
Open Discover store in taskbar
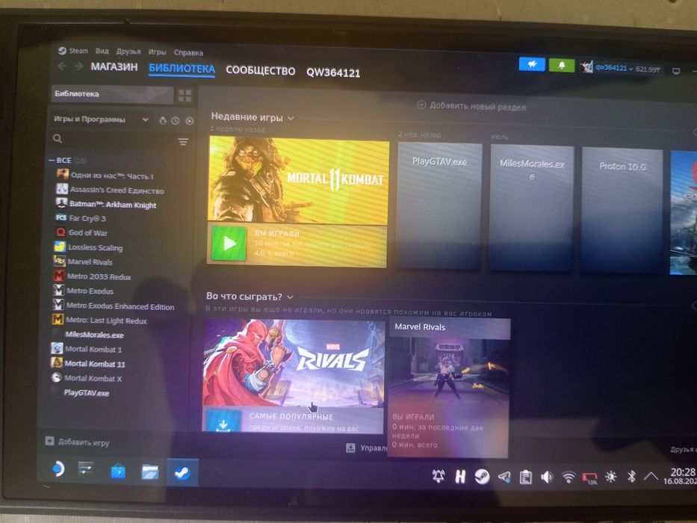pos(118,471)
